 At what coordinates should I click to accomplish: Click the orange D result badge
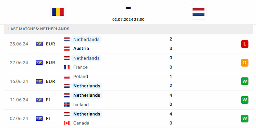click(244, 63)
